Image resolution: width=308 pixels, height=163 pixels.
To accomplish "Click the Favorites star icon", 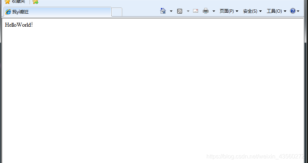I will [7, 2].
